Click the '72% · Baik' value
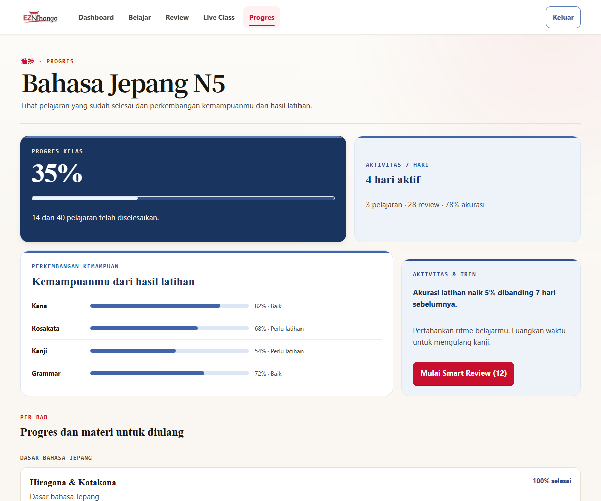 coord(268,373)
